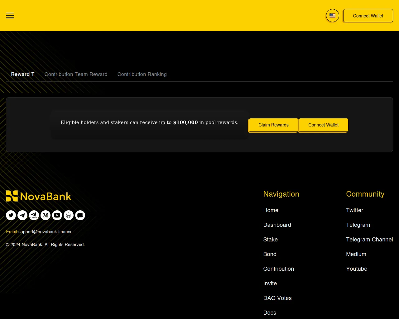399x319 pixels.
Task: Open the chat bubble social icon
Action: [x=80, y=215]
